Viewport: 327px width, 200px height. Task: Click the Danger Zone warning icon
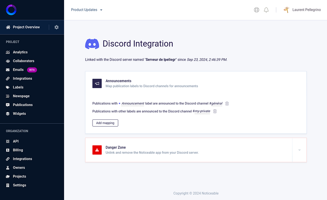point(97,150)
